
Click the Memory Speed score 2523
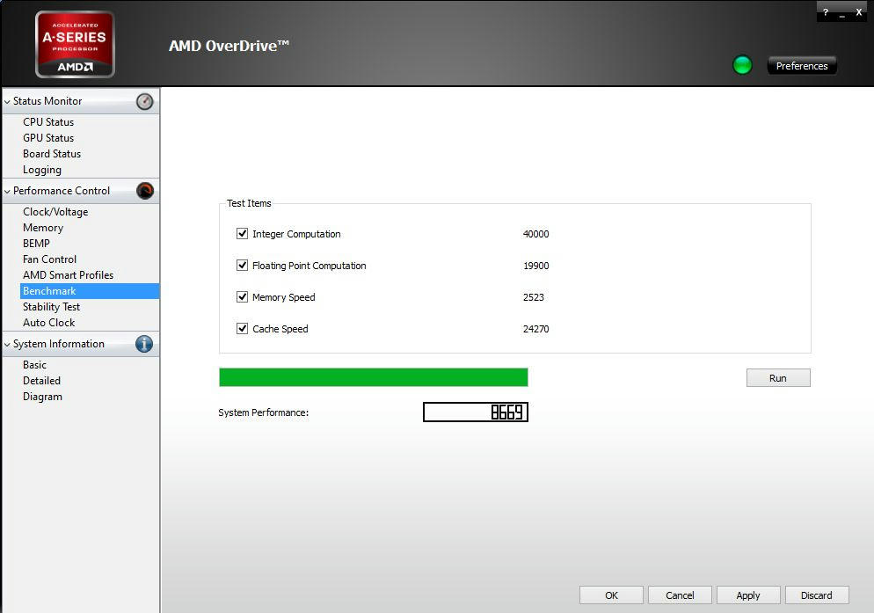(x=534, y=297)
